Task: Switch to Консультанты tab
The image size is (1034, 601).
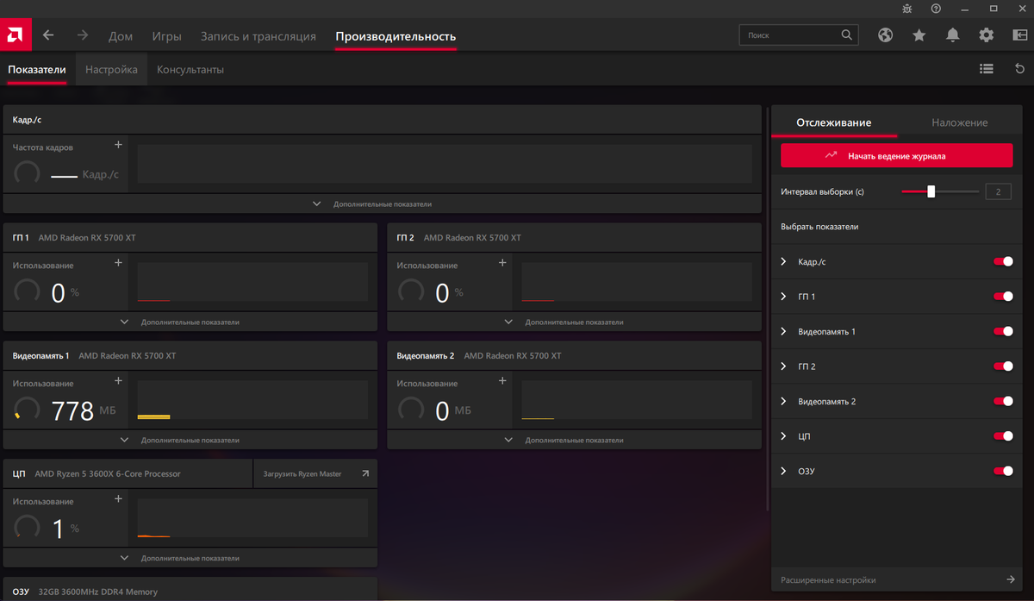Action: (190, 69)
